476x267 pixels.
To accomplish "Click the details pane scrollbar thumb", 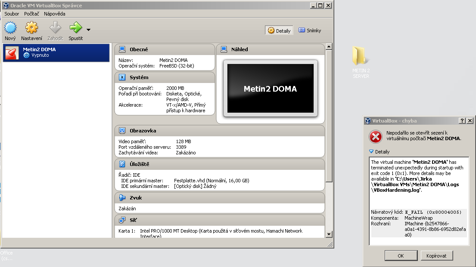I will tap(329, 116).
